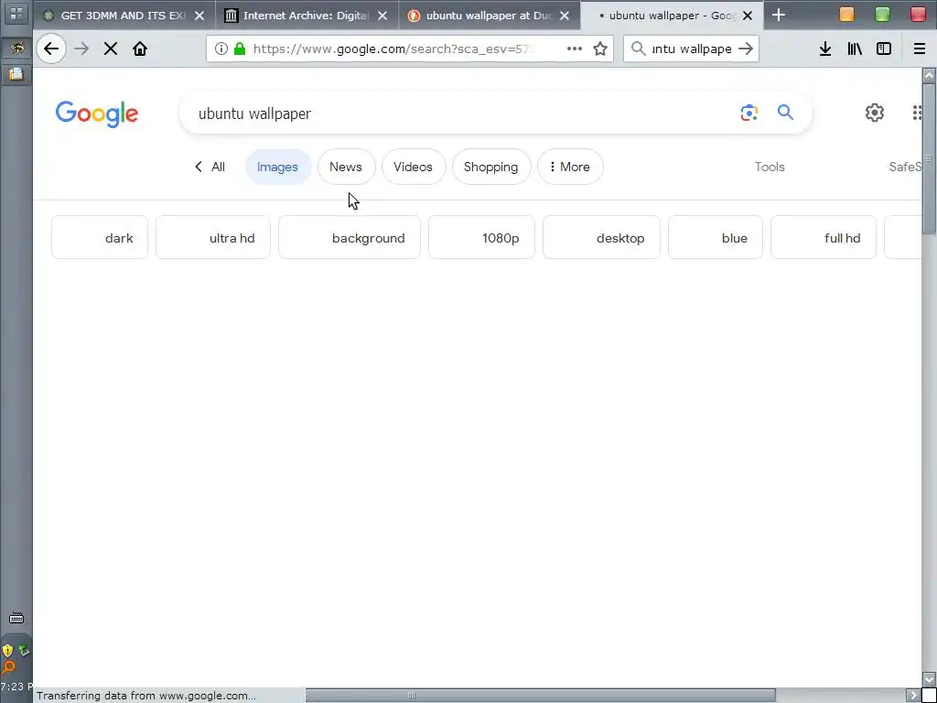Click the blue Google search magnifier

coord(785,112)
